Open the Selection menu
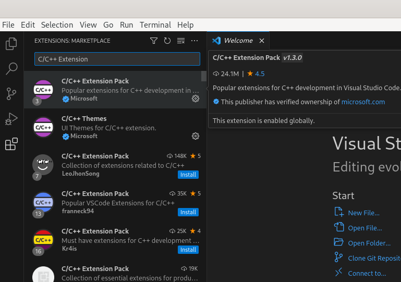The image size is (401, 282). click(57, 25)
